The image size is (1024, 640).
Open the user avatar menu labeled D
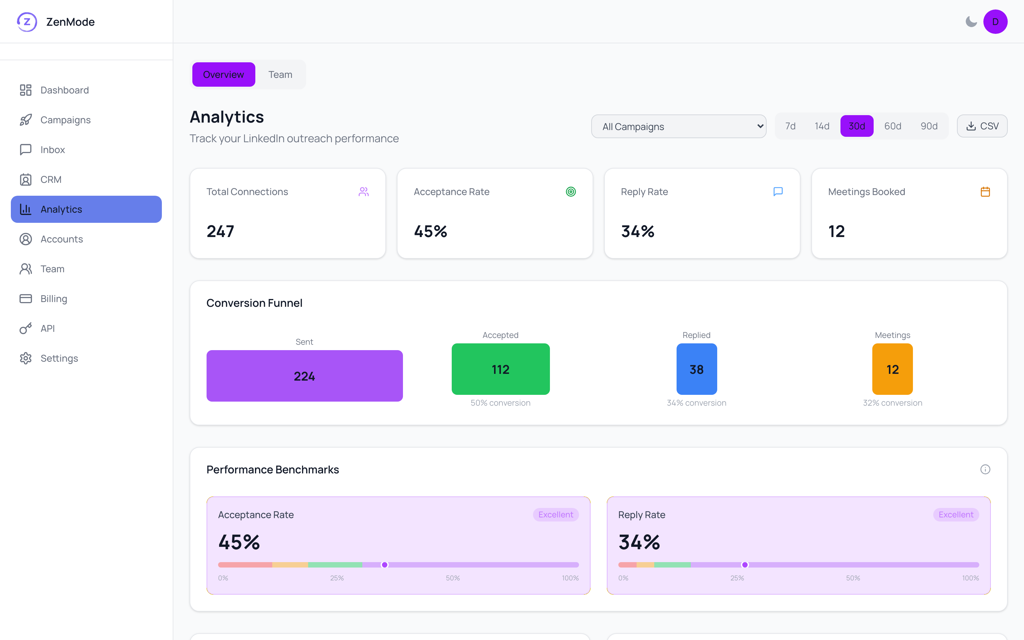(x=995, y=22)
